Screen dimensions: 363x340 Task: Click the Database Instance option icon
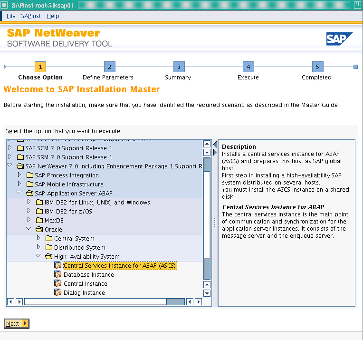pos(58,274)
